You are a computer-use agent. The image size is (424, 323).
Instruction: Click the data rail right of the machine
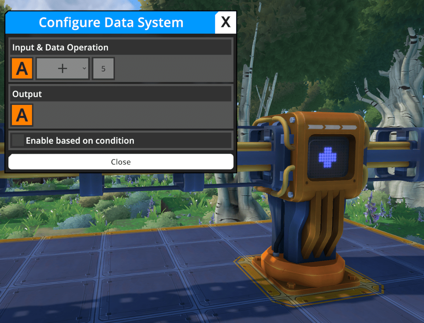[392, 154]
